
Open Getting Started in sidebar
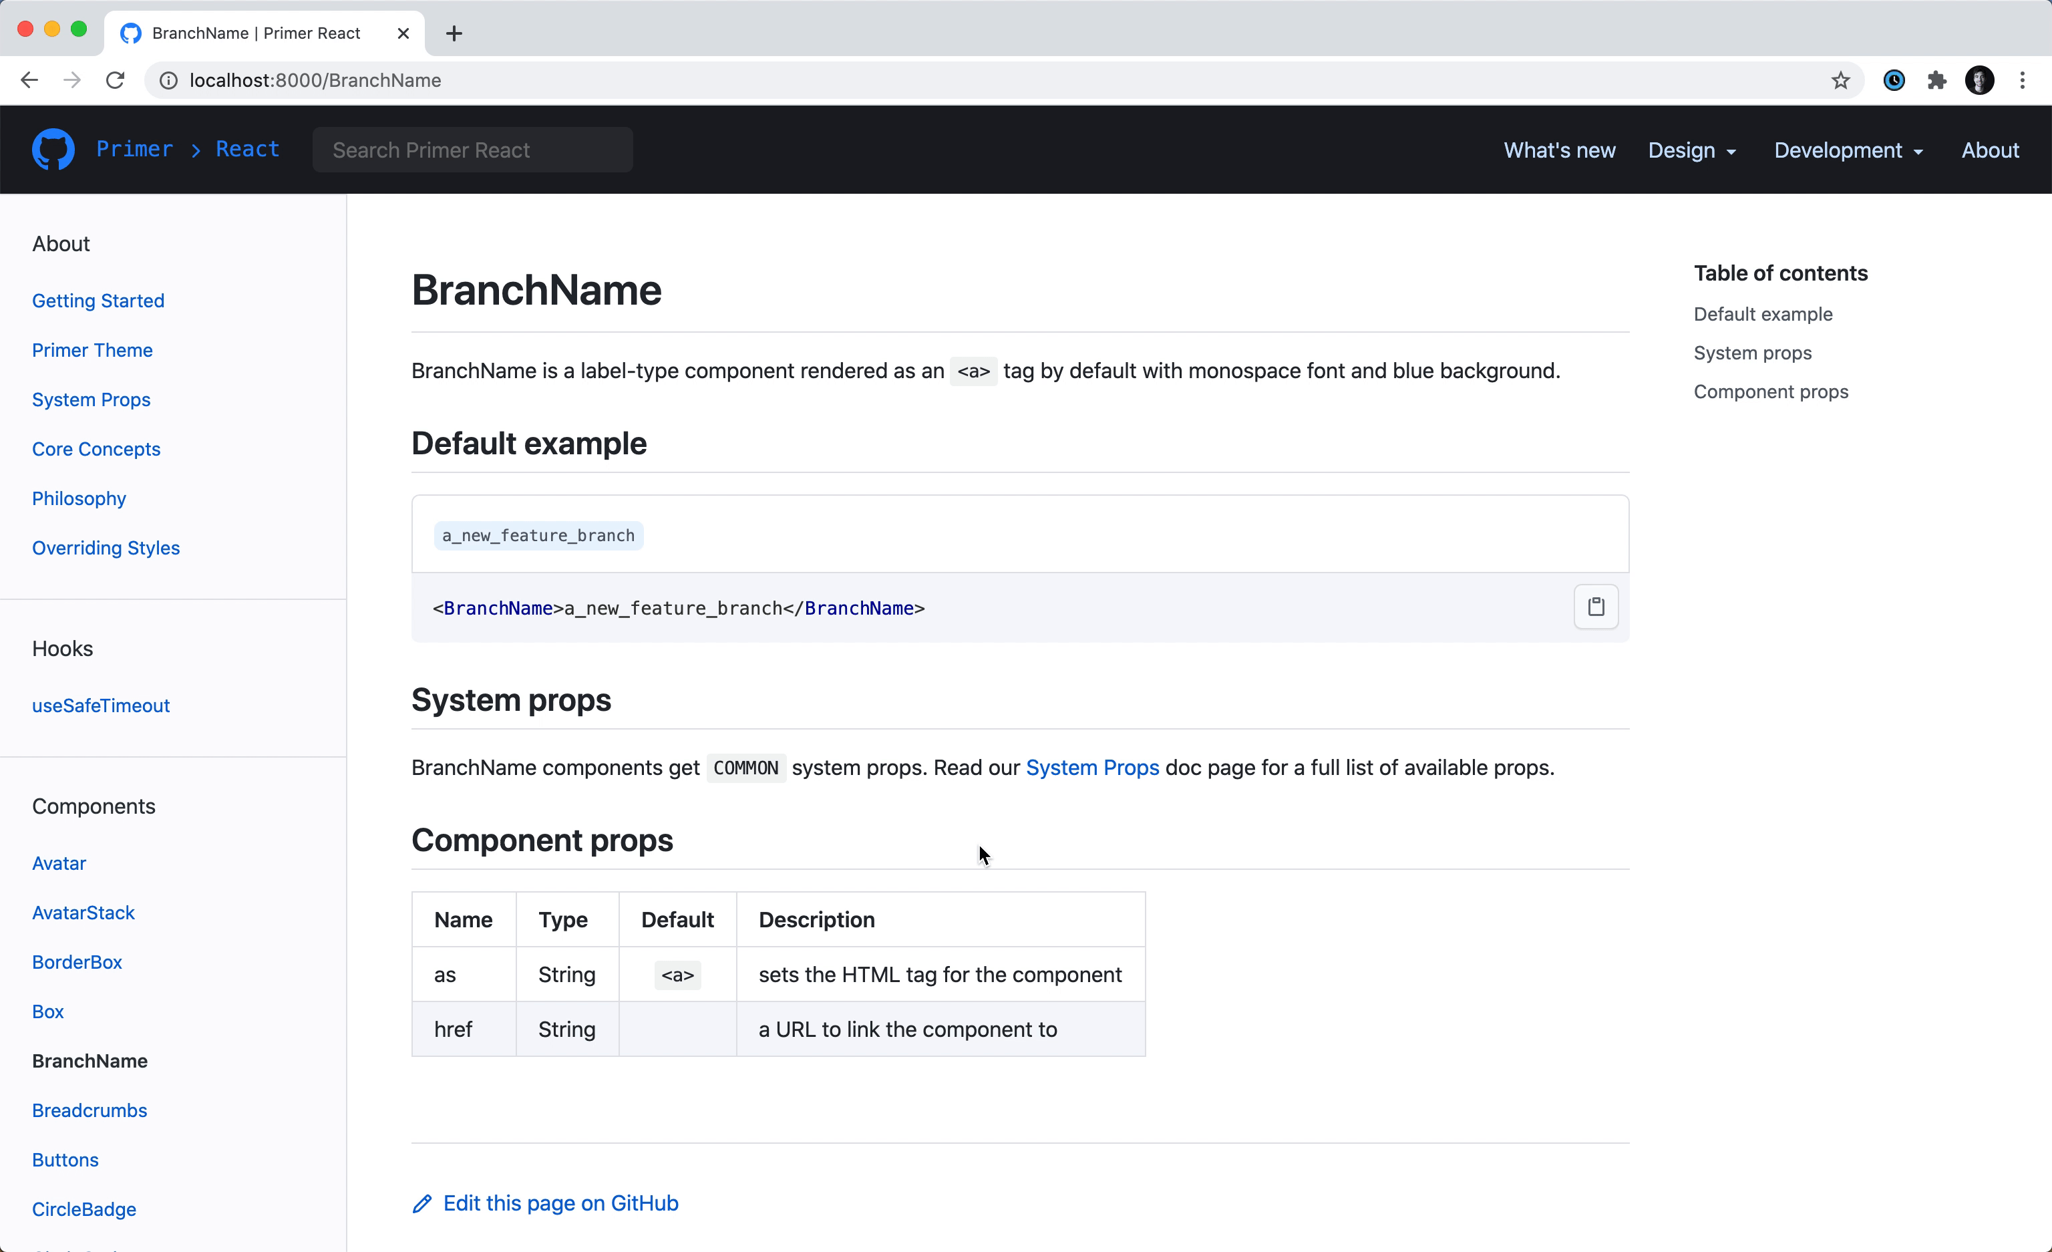tap(98, 301)
